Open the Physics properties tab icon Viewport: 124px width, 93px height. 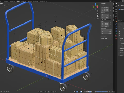[x=116, y=28]
